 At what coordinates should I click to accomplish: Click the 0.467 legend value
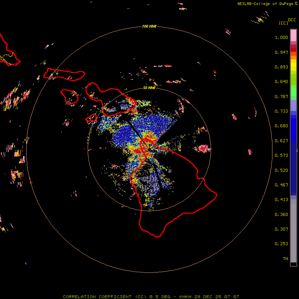point(281,185)
